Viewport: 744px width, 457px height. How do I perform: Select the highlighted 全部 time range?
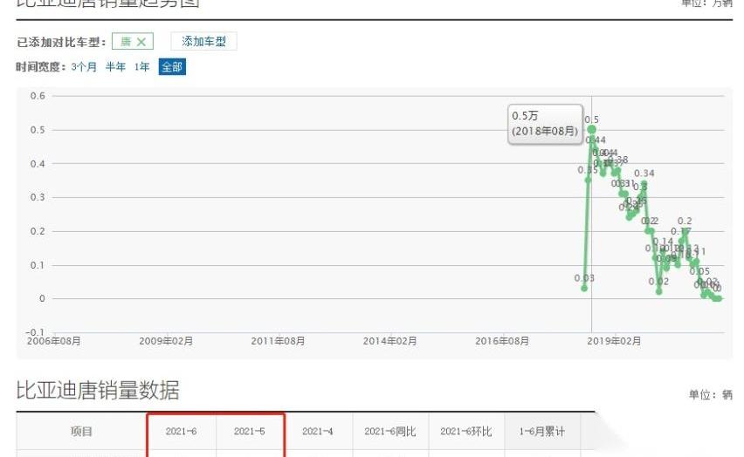point(172,67)
